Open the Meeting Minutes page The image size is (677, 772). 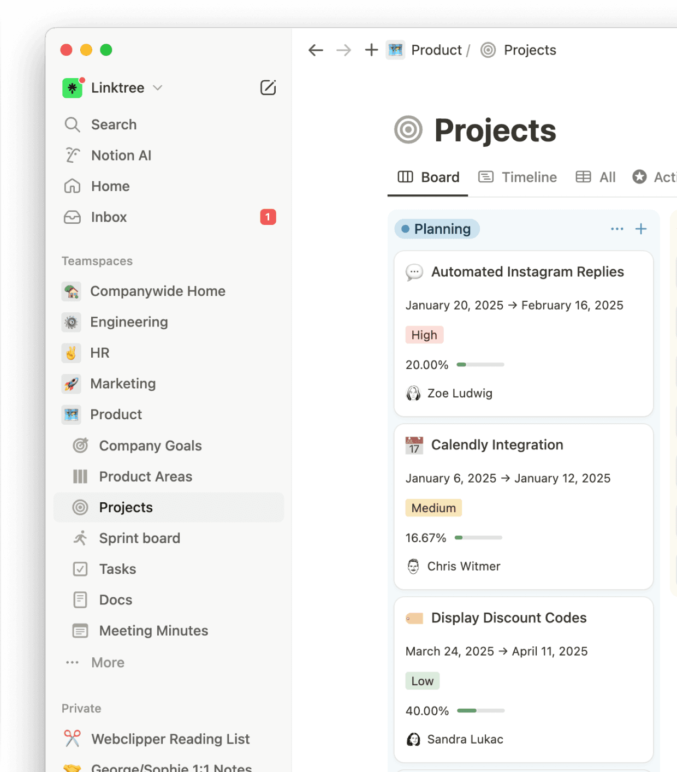tap(153, 631)
